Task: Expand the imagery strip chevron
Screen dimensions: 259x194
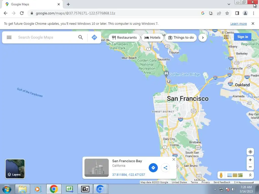Action: (250, 175)
